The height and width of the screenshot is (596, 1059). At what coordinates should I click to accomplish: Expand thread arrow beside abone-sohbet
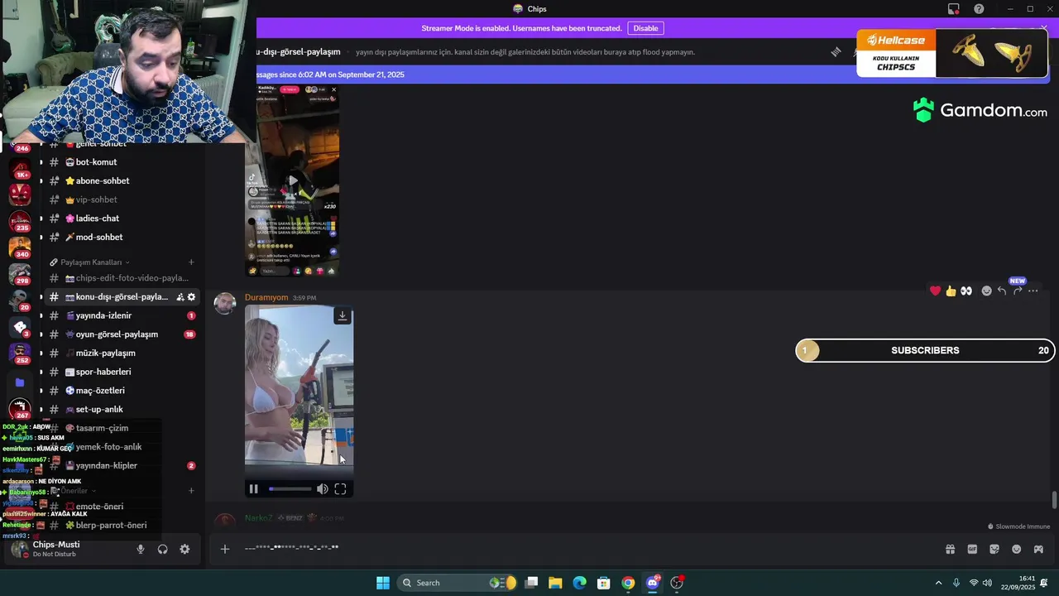click(41, 180)
